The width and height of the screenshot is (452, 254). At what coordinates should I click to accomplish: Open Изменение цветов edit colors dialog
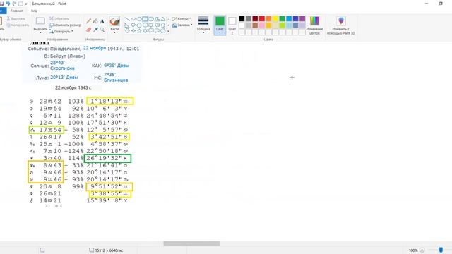(314, 25)
